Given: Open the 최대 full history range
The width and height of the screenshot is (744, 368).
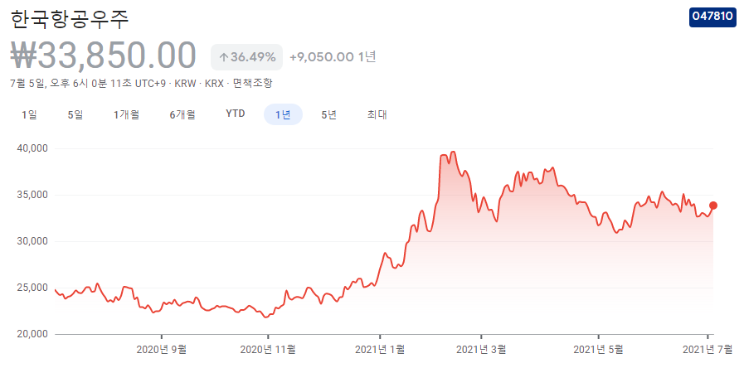Looking at the screenshot, I should click(377, 114).
